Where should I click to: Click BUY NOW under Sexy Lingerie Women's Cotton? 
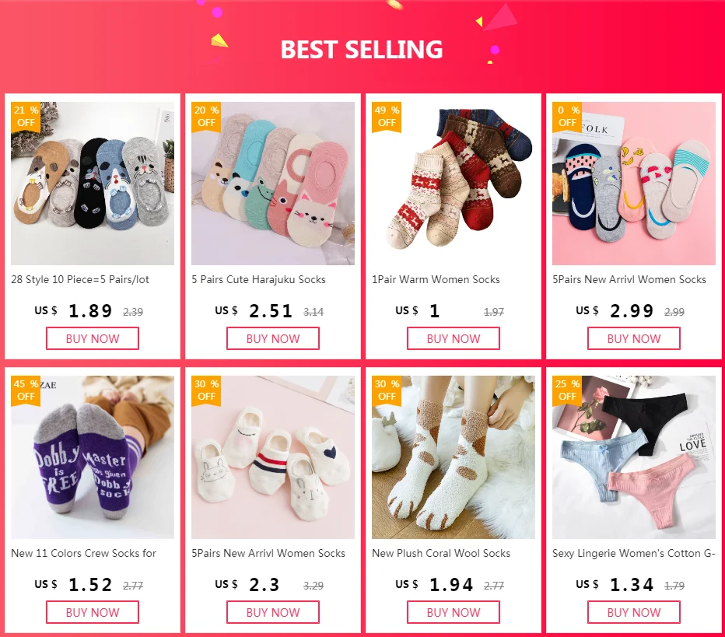[634, 612]
